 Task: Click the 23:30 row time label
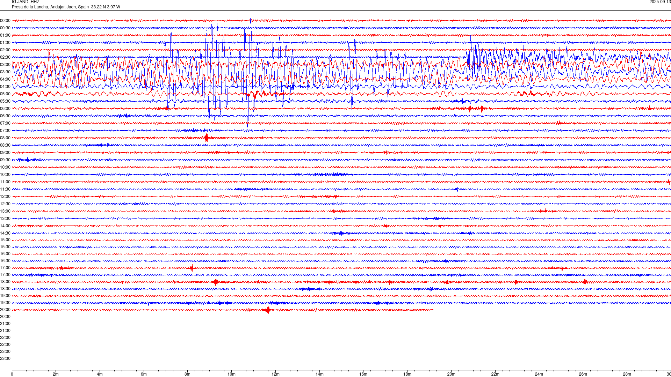point(5,358)
